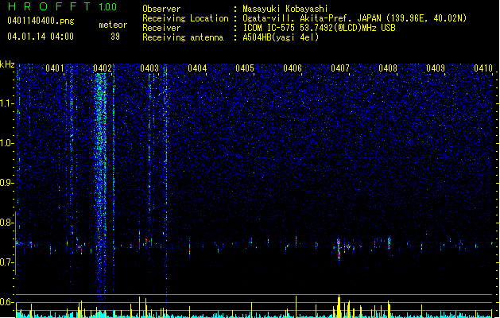Select the file name 0401140400.png
The image size is (500, 318).
41,21
